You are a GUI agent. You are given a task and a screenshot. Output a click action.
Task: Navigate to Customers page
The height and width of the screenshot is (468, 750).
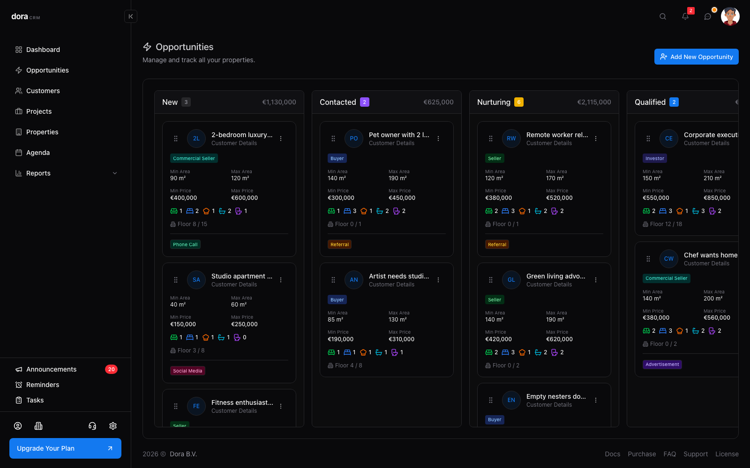point(66,91)
